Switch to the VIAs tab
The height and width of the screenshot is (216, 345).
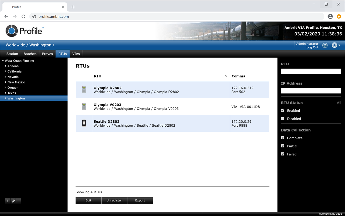[x=76, y=54]
